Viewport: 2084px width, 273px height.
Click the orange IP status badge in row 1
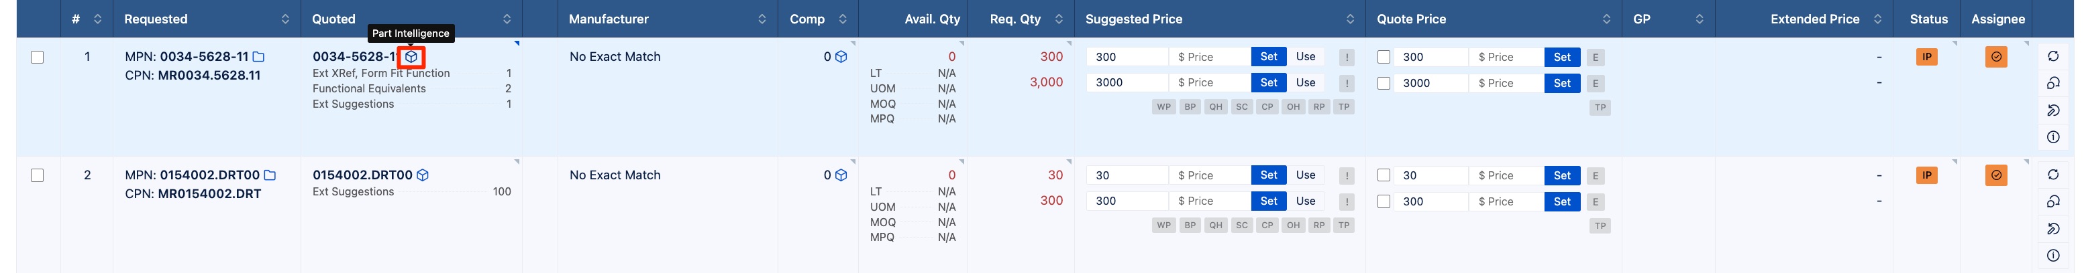tap(1927, 56)
